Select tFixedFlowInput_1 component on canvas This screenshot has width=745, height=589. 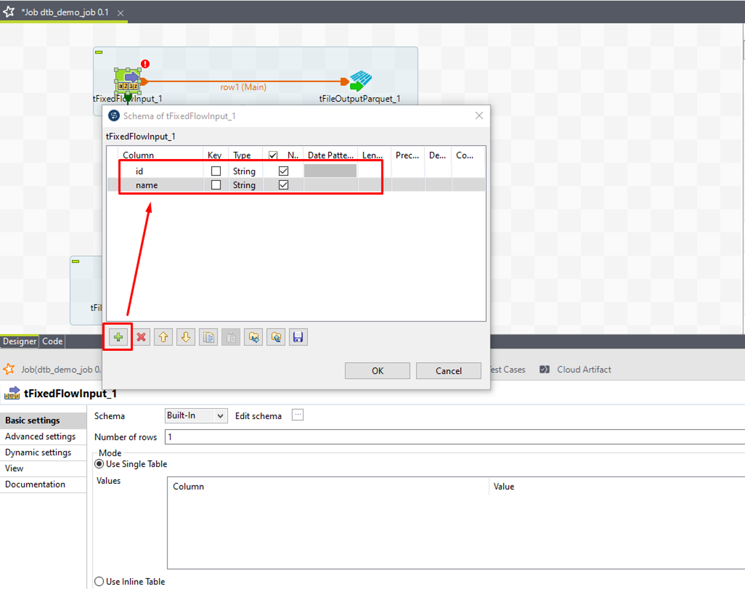[x=128, y=82]
